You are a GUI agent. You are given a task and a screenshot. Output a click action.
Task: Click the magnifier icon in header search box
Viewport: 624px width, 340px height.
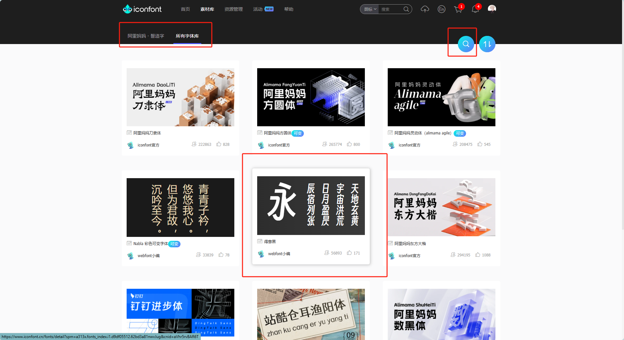pyautogui.click(x=406, y=9)
